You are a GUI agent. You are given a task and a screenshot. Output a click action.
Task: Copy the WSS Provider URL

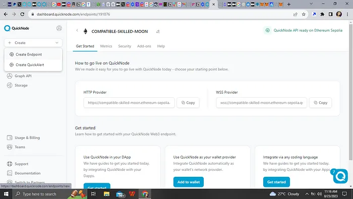[x=320, y=103]
